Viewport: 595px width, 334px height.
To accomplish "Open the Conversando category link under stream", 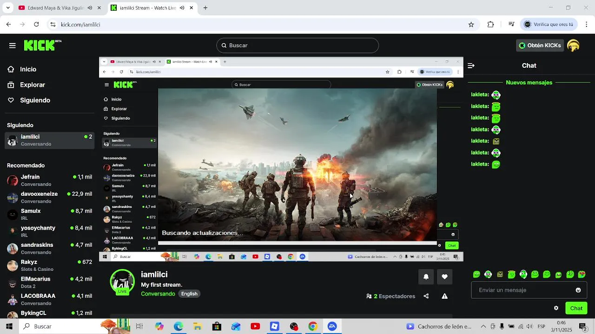I will (158, 294).
